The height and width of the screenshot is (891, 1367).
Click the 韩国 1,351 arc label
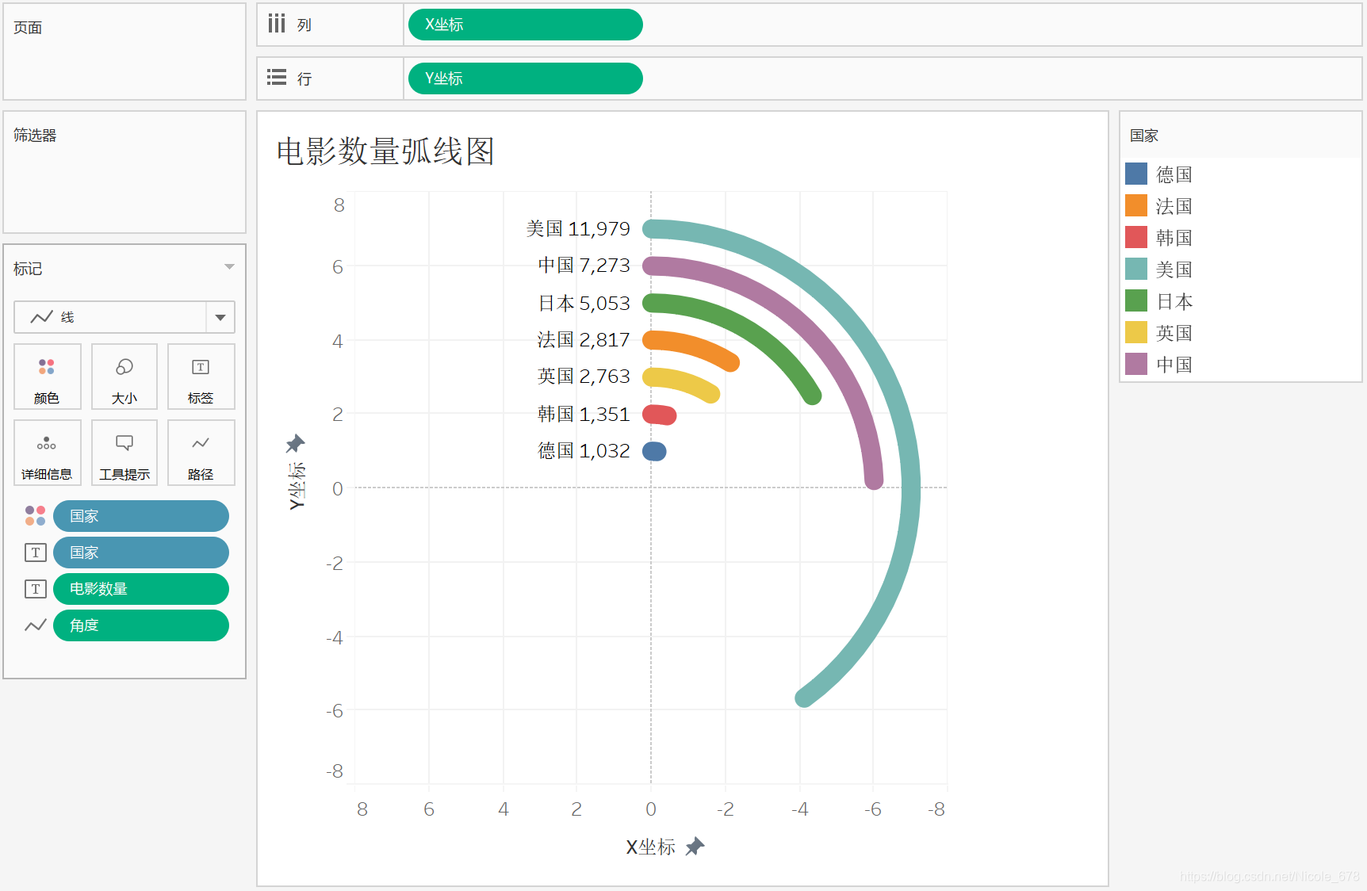[584, 415]
